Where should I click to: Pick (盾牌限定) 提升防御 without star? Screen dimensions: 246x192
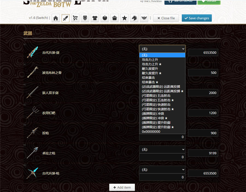coord(162,123)
